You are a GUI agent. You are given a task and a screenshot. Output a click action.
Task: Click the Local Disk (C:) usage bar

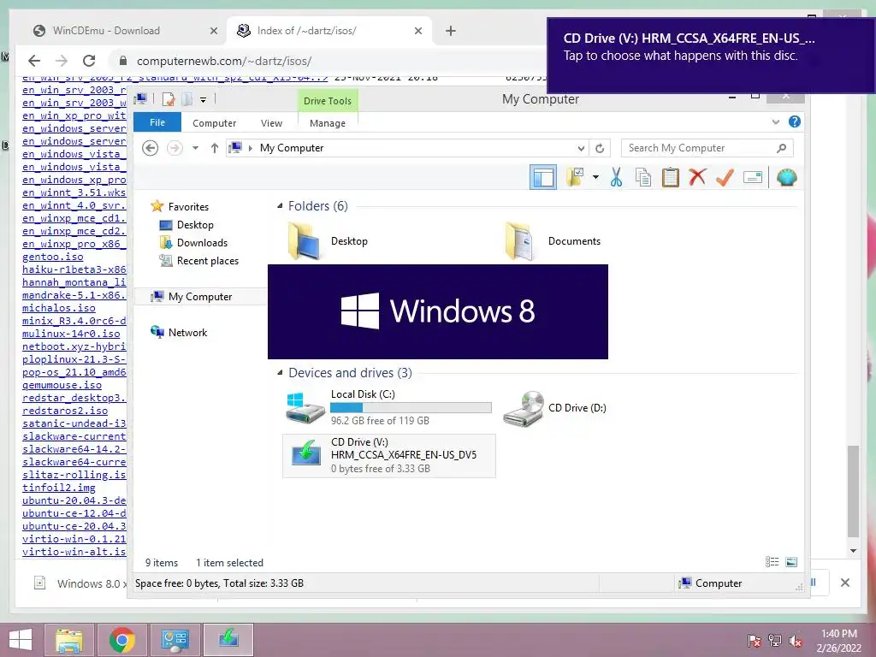pyautogui.click(x=411, y=408)
